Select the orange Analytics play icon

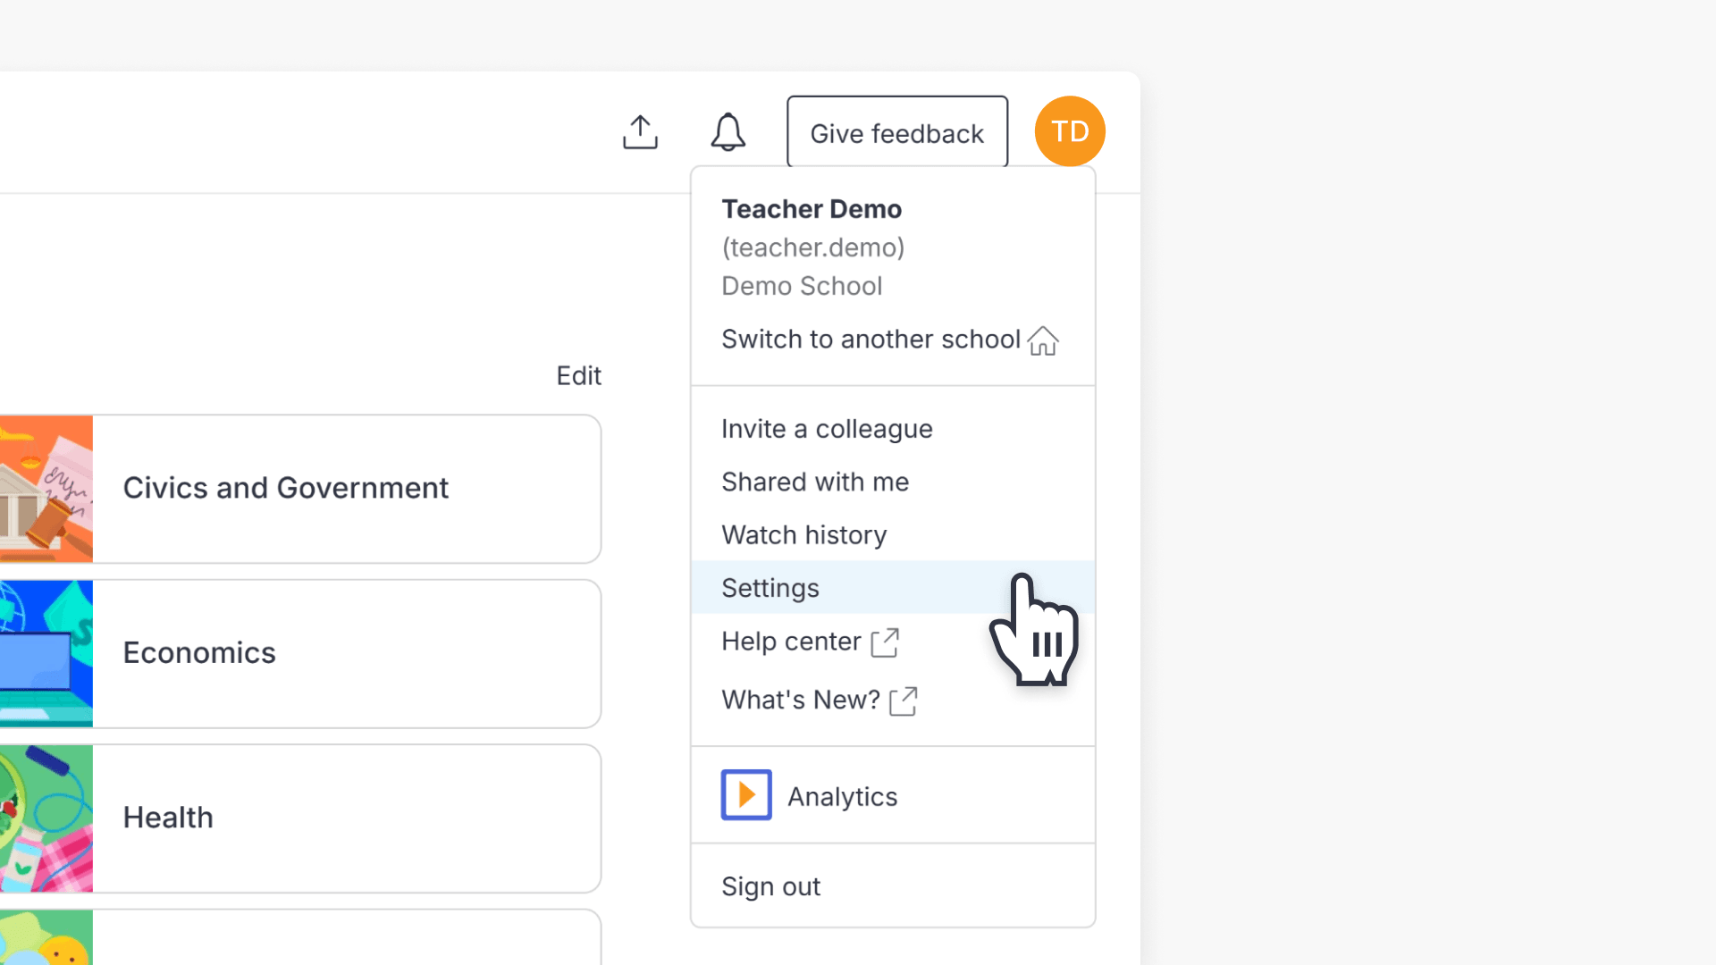[x=745, y=794]
